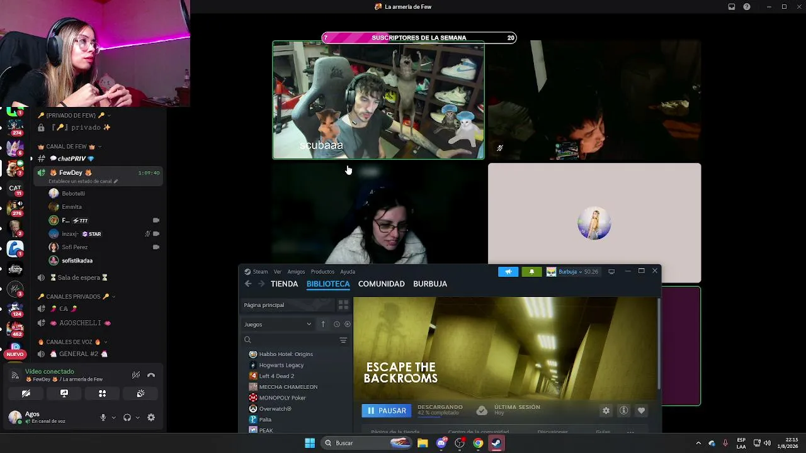Collapse the CANALES PRIVADOS category
The image size is (806, 453).
coord(77,296)
